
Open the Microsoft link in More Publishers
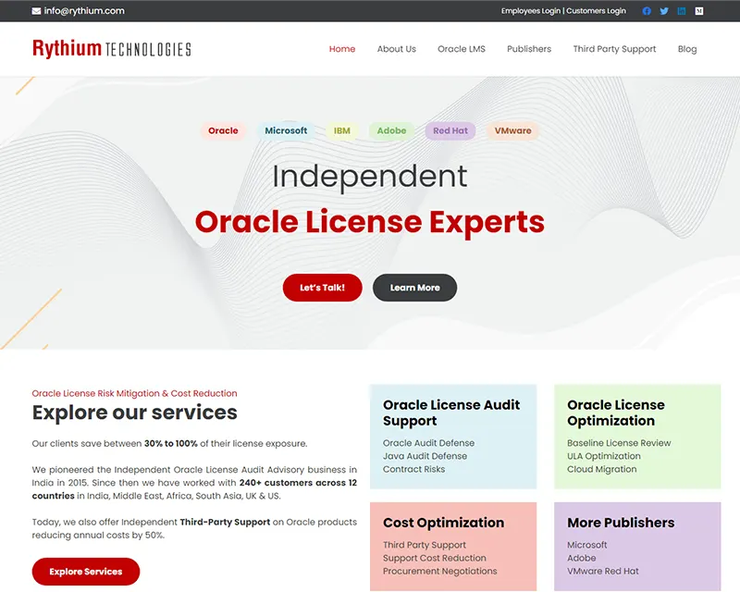587,545
